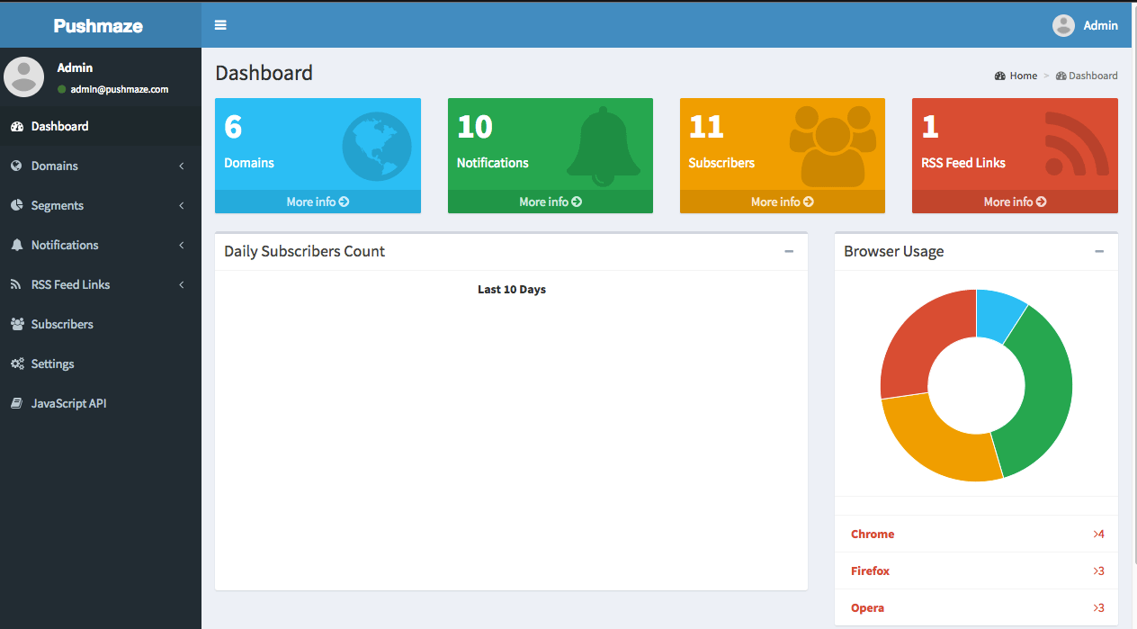Open the Notifications sidebar menu item
Viewport: 1137px width, 629px height.
tap(101, 245)
